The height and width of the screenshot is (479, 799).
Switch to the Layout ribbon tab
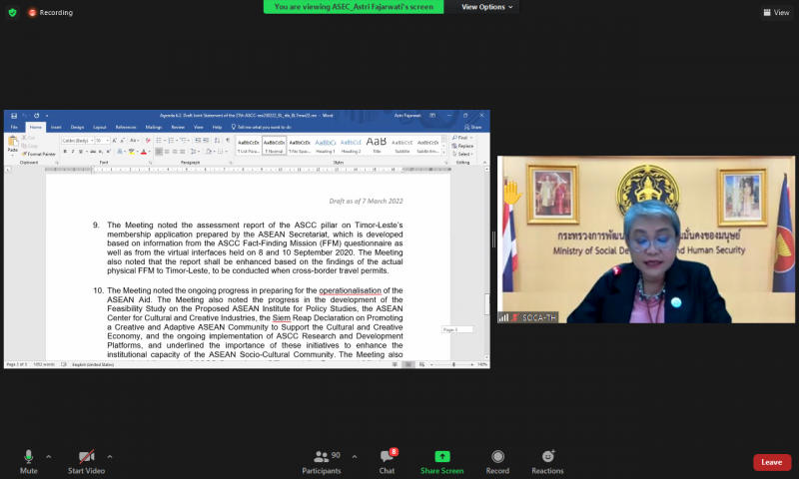100,127
